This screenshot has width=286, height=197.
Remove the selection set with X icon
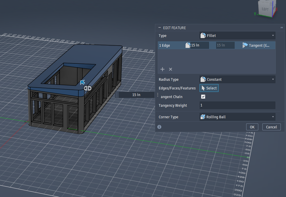pos(171,69)
